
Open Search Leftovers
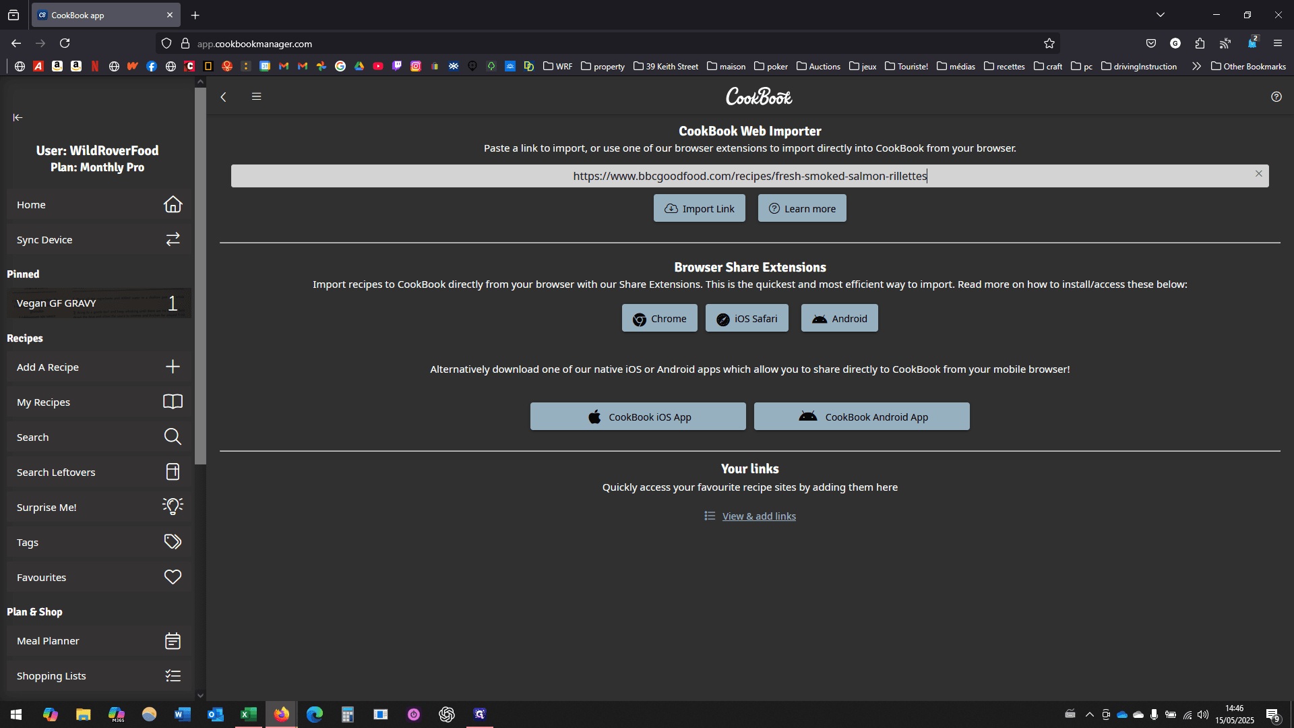coord(99,472)
